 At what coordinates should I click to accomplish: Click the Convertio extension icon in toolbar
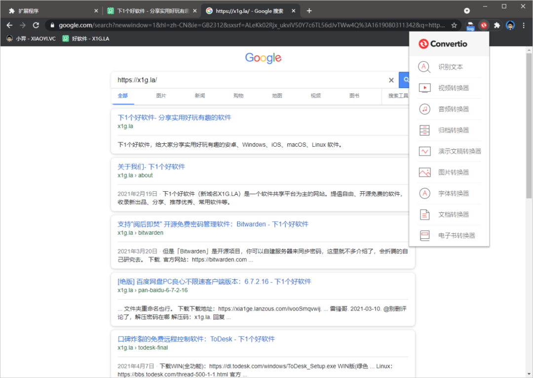[484, 25]
